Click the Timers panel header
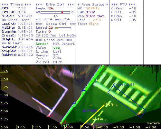This screenshot has height=129, width=161. coord(16,5)
